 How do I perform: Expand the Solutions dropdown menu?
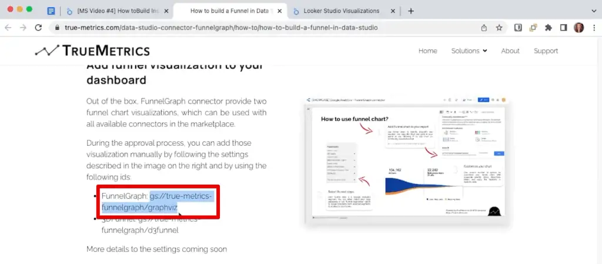pyautogui.click(x=469, y=51)
